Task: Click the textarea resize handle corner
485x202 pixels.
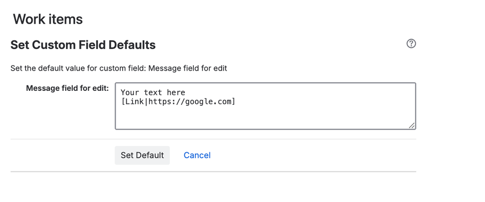Action: click(411, 125)
